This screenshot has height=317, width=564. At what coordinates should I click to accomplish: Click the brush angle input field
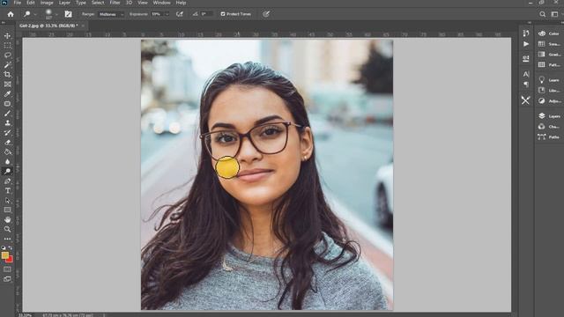[206, 14]
